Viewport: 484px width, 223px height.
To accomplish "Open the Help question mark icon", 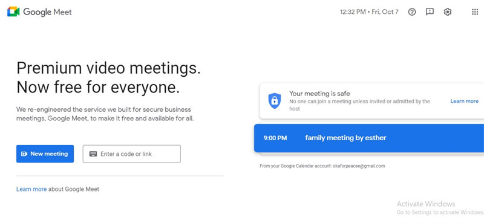I will click(x=412, y=12).
